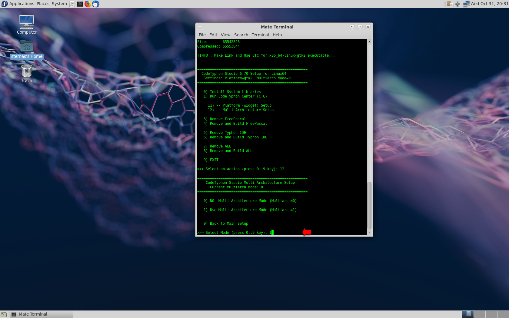Click '12) -- Multi-Architecture Setup' line

(241, 110)
